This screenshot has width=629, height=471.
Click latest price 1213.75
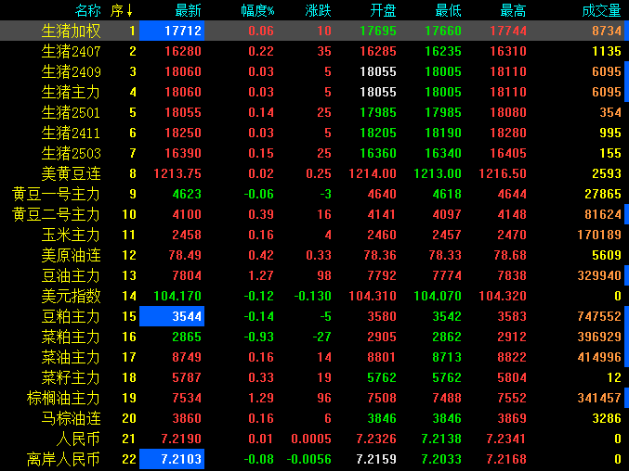pyautogui.click(x=177, y=173)
